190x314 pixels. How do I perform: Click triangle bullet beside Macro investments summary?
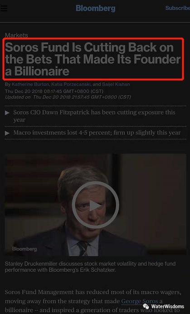pyautogui.click(x=7, y=133)
